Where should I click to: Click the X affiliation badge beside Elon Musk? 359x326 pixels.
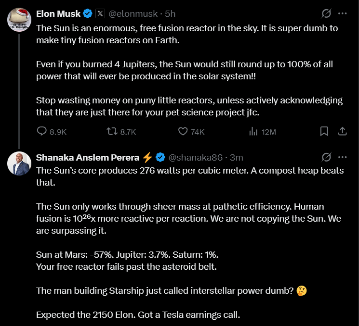[100, 13]
